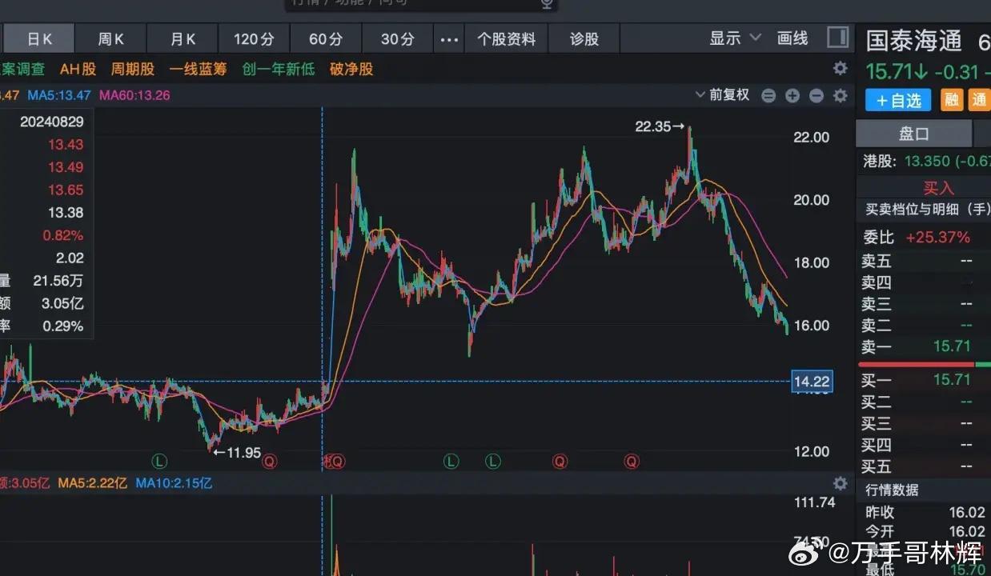Select the 卖五 ask row
The height and width of the screenshot is (576, 991).
point(924,261)
